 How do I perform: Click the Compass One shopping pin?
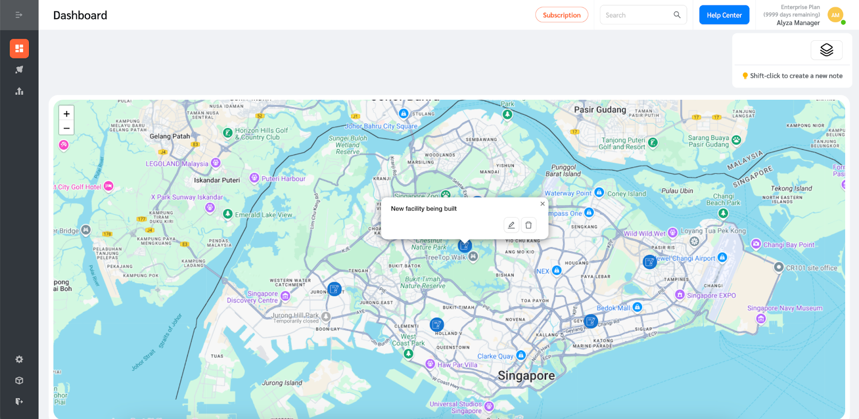click(589, 212)
